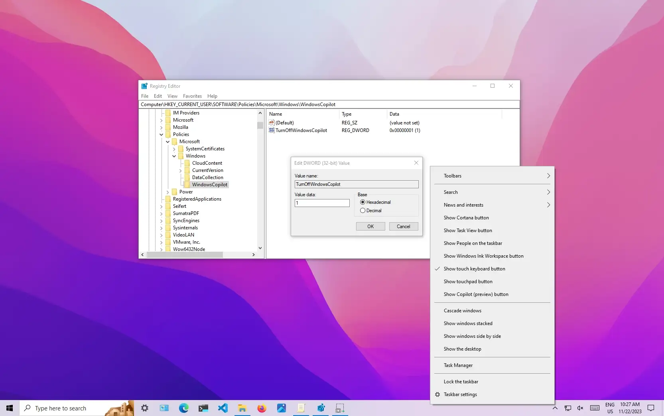664x416 pixels.
Task: Open the Favorites menu
Action: tap(192, 96)
